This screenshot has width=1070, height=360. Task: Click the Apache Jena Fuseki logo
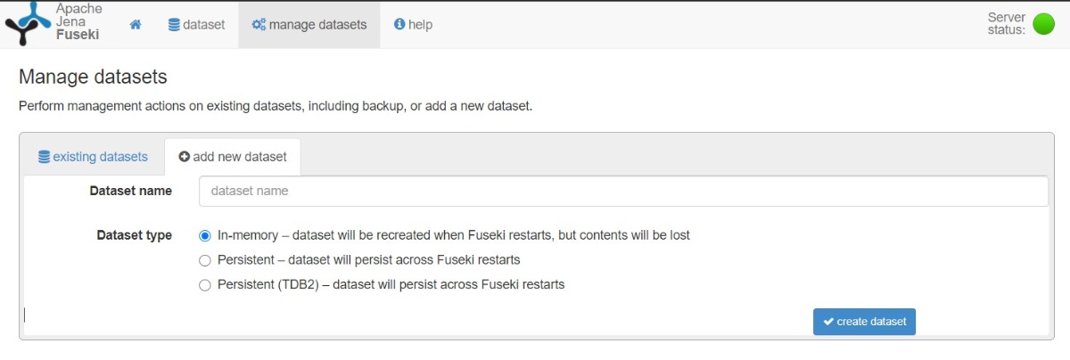tap(26, 24)
